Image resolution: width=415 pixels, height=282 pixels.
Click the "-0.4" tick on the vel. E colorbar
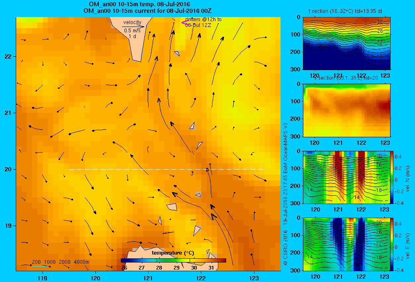coord(399,270)
